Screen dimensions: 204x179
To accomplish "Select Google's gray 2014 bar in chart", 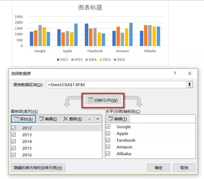I will [x=40, y=35].
